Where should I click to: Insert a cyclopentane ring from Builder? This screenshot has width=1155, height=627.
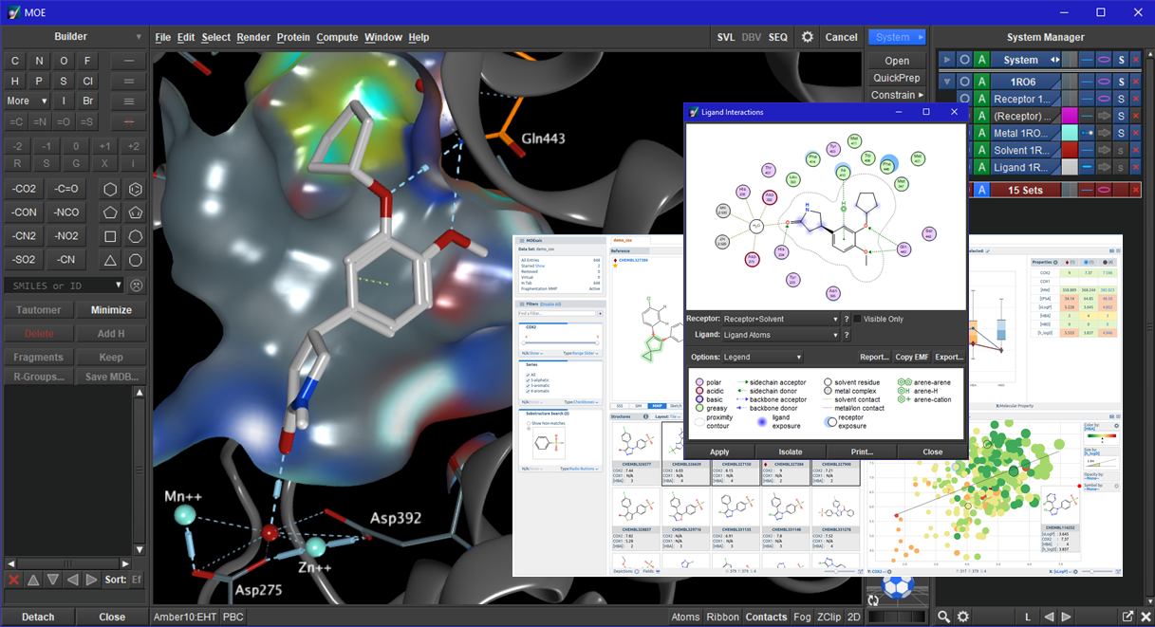pos(111,212)
